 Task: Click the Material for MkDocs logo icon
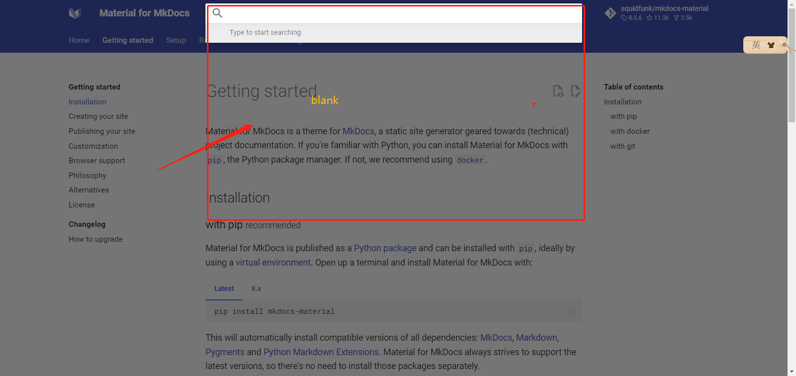(x=75, y=13)
